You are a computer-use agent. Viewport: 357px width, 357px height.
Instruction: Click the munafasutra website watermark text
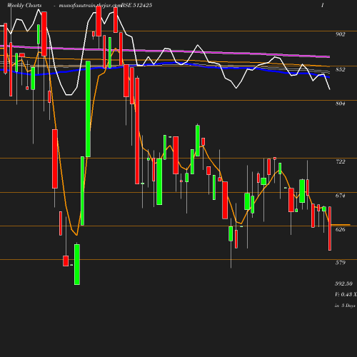point(90,5)
